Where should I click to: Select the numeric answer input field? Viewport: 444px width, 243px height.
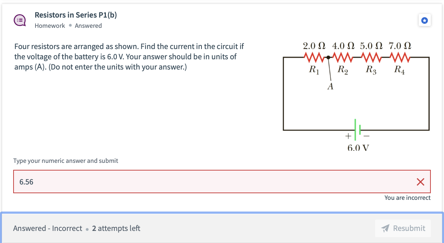click(220, 182)
